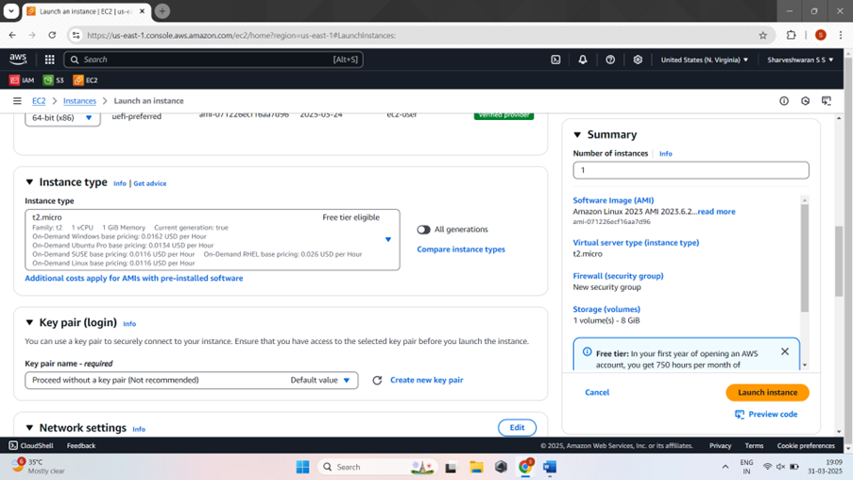
Task: Open the Create new key pair link
Action: point(427,380)
